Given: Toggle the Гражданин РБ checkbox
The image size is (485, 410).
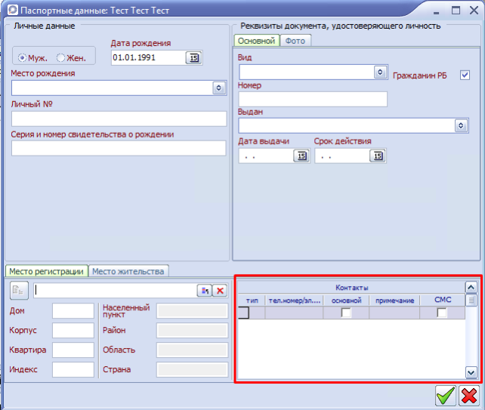Looking at the screenshot, I should 465,76.
